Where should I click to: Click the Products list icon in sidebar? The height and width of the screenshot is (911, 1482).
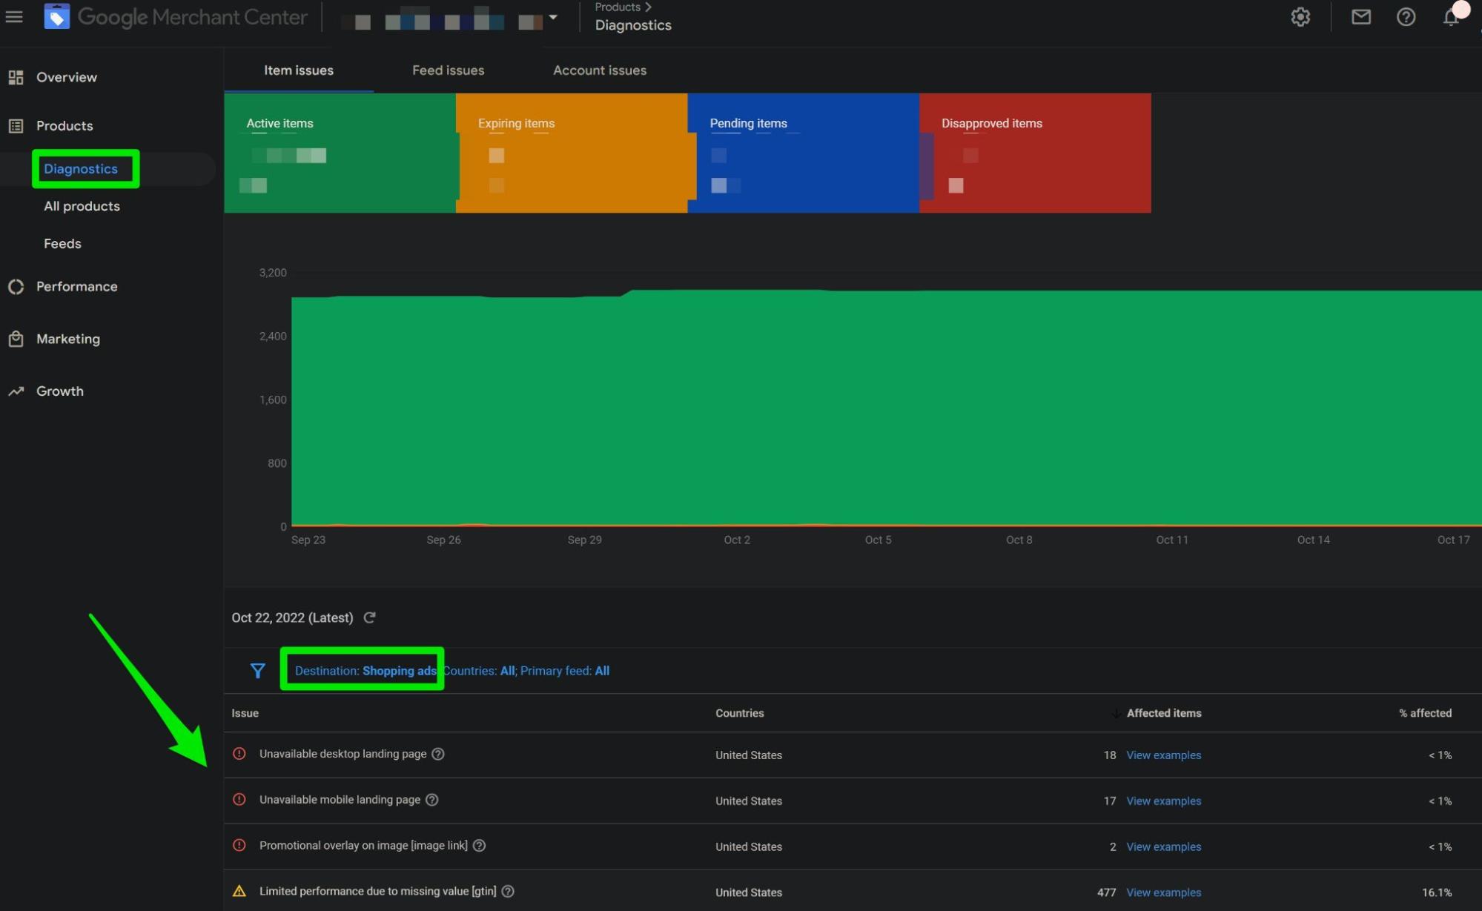click(x=16, y=126)
